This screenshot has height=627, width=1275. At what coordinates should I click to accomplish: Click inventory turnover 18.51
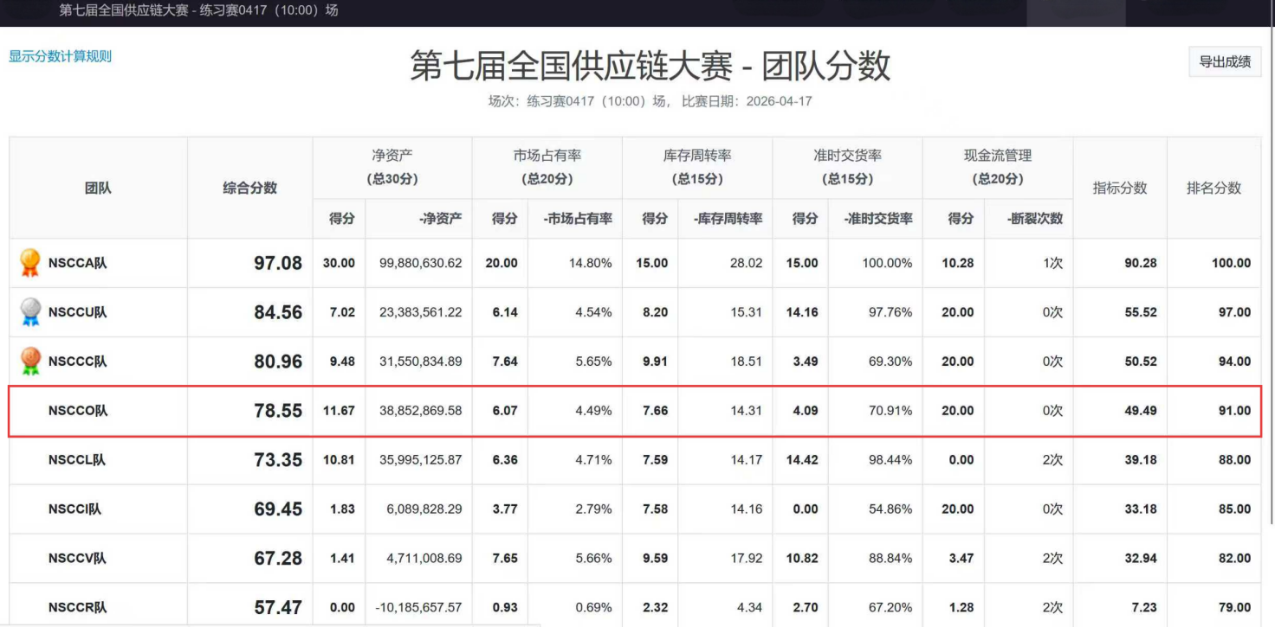[x=747, y=361]
